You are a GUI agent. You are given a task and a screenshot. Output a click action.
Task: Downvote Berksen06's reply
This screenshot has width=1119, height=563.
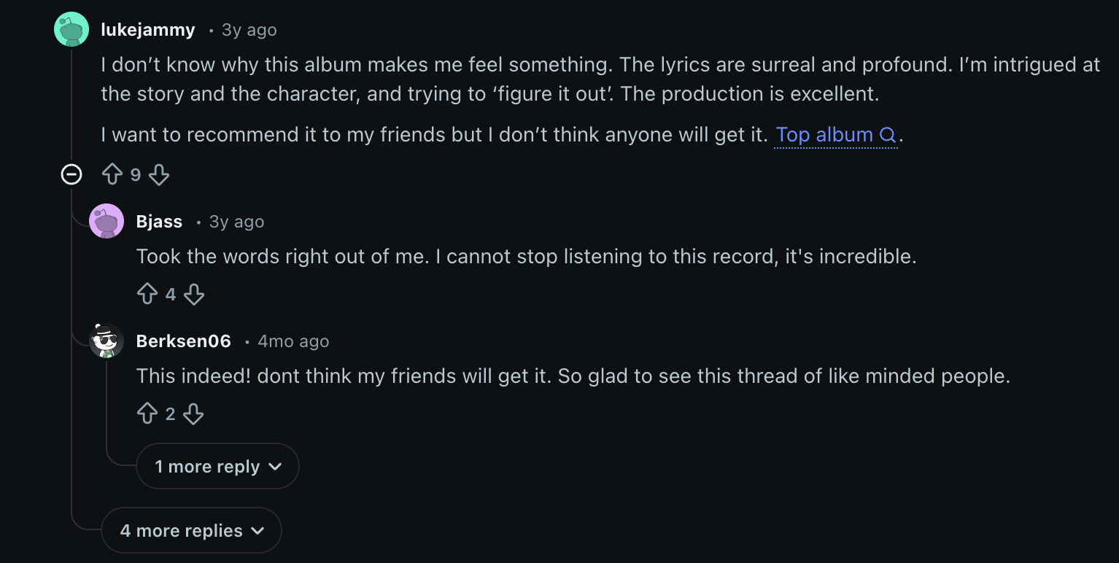[x=193, y=413]
